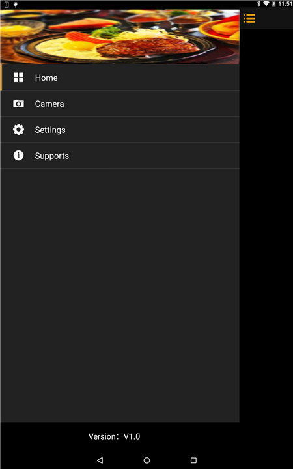
Task: Click the Home grid icon
Action: (x=18, y=78)
